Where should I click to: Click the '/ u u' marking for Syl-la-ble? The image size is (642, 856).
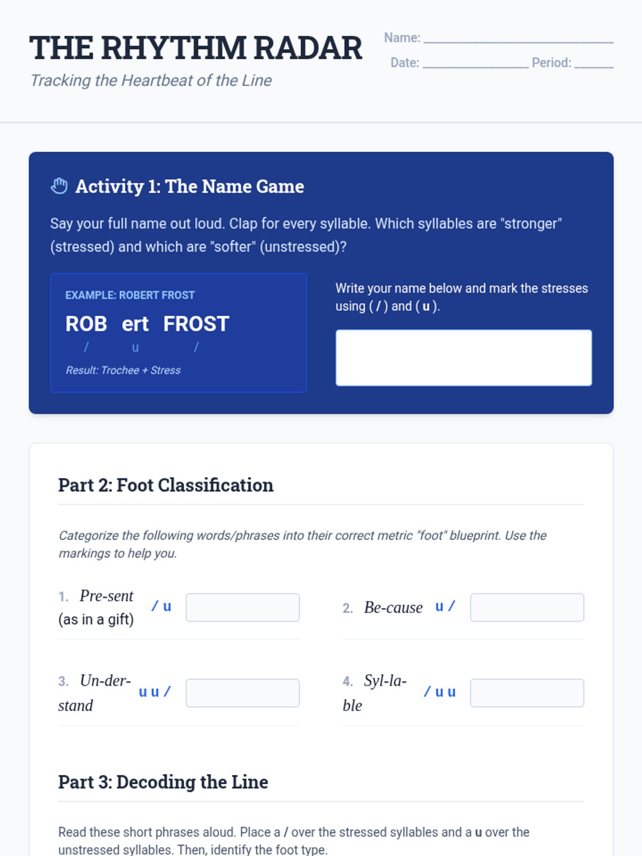click(x=439, y=692)
